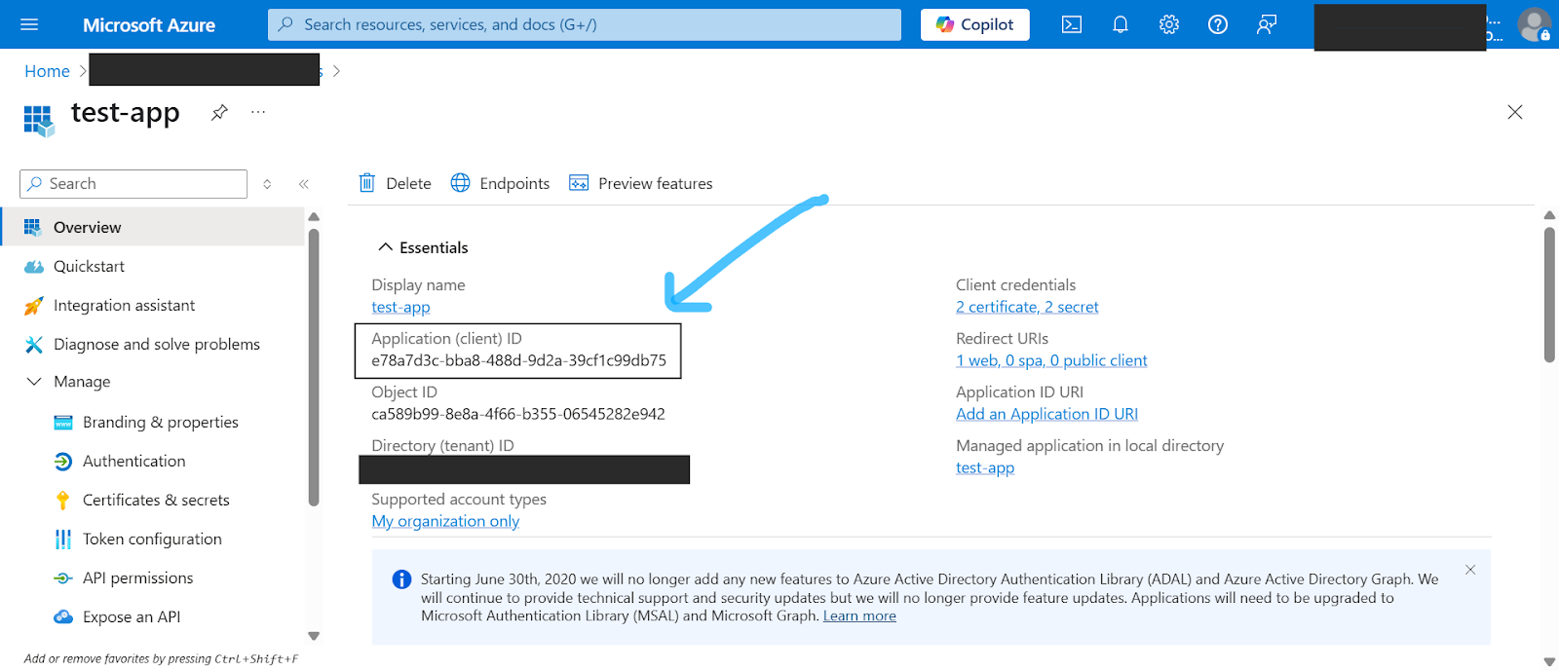
Task: Dismiss the ADAL info banner
Action: (1470, 570)
